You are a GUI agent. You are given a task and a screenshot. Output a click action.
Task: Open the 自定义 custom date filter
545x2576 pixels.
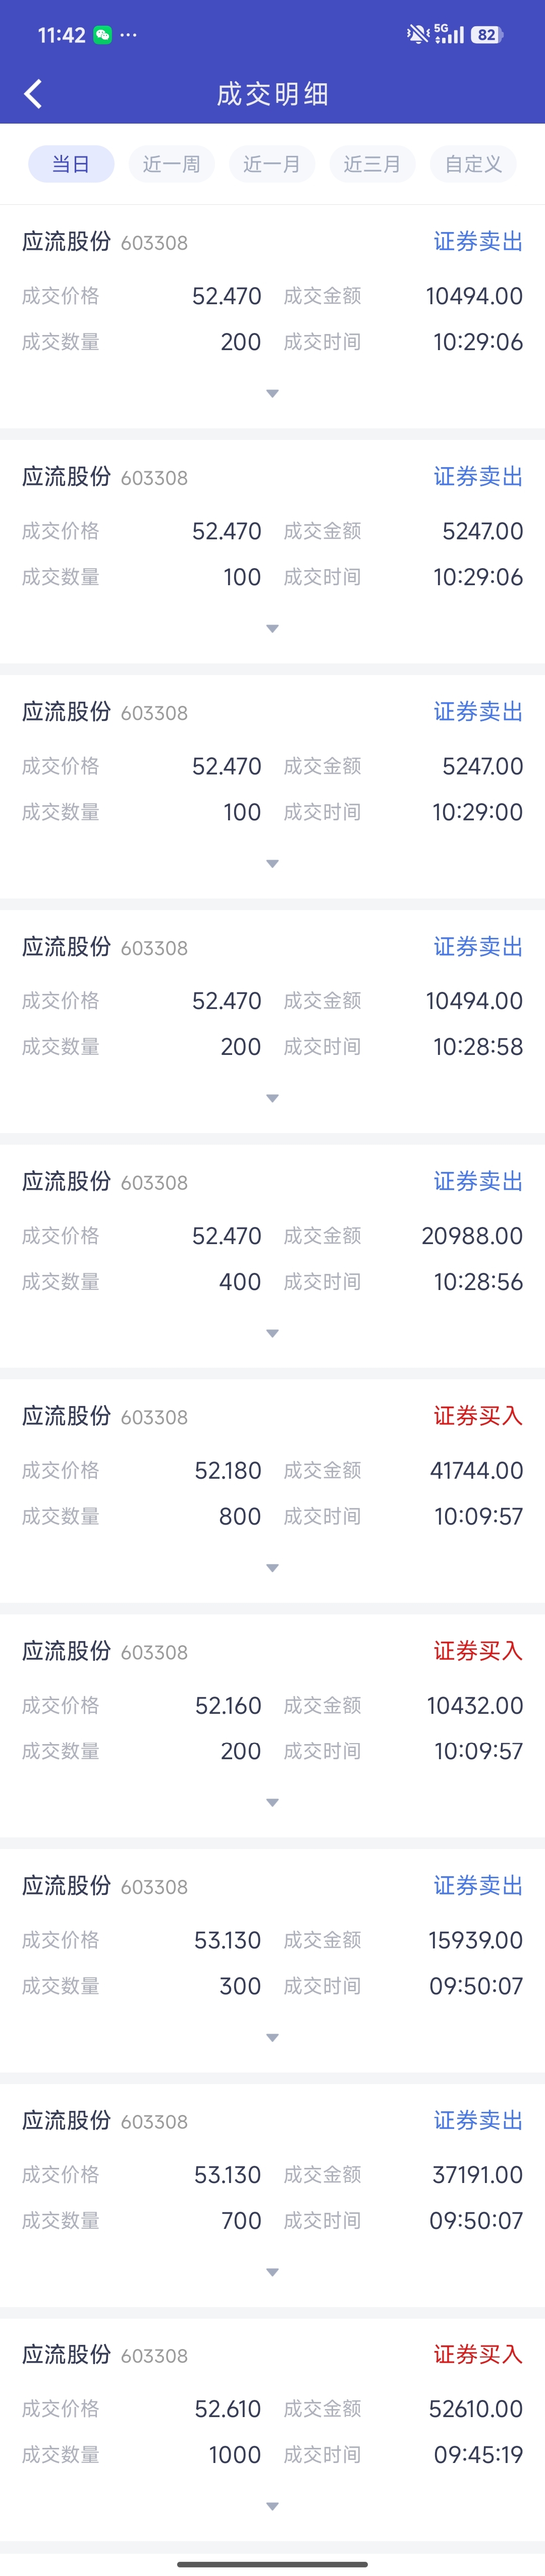[473, 164]
